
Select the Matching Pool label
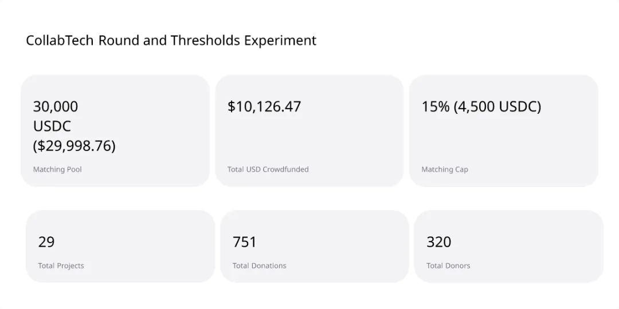[x=57, y=169]
